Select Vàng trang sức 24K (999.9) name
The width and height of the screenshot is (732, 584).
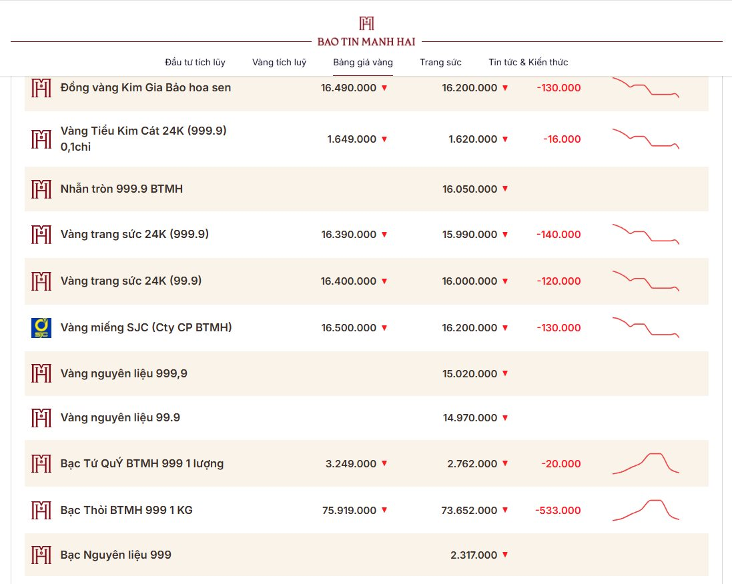point(134,234)
